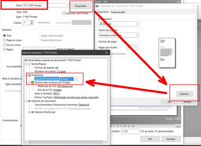Select Pages sélectionnées radio button

(x=39, y=35)
